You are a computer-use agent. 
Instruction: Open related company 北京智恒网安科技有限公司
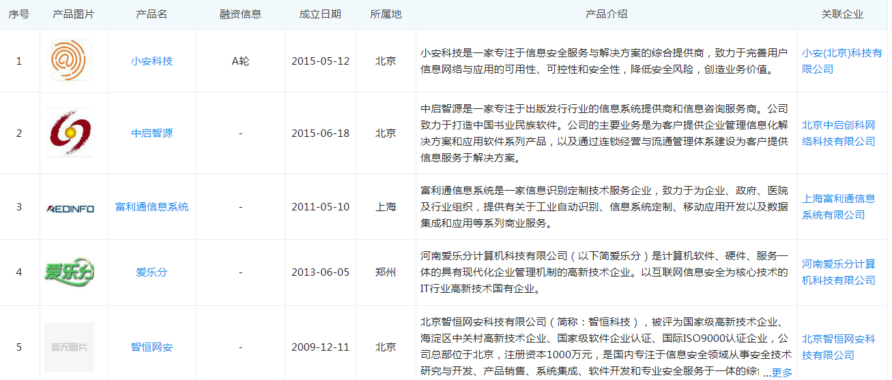(x=839, y=347)
